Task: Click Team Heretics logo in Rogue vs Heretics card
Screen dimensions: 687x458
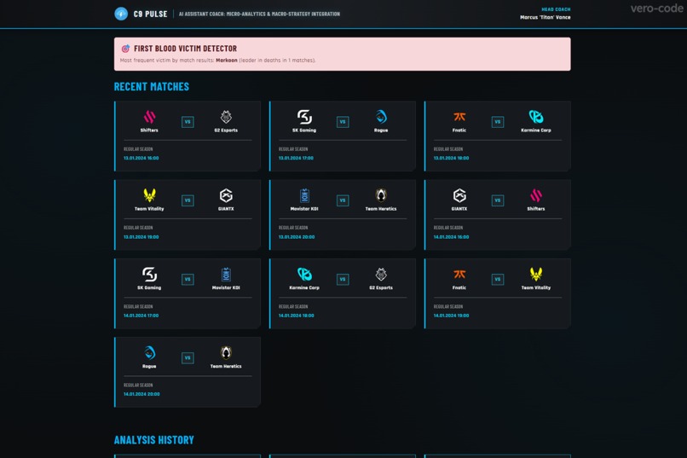Action: [x=226, y=353]
